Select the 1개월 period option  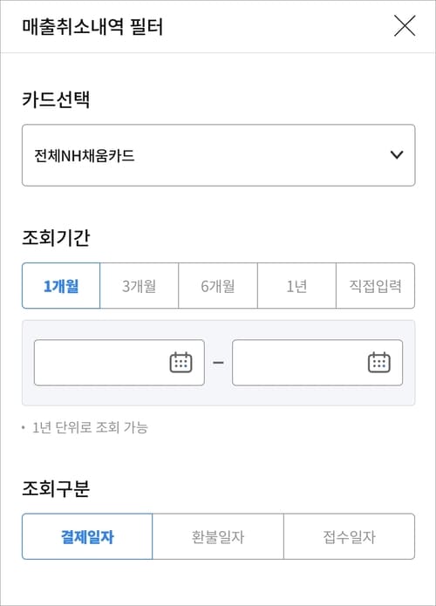pyautogui.click(x=61, y=286)
